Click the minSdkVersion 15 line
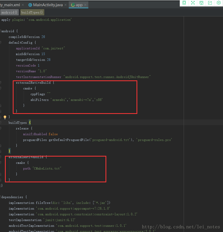The image size is (223, 232). pos(30,54)
